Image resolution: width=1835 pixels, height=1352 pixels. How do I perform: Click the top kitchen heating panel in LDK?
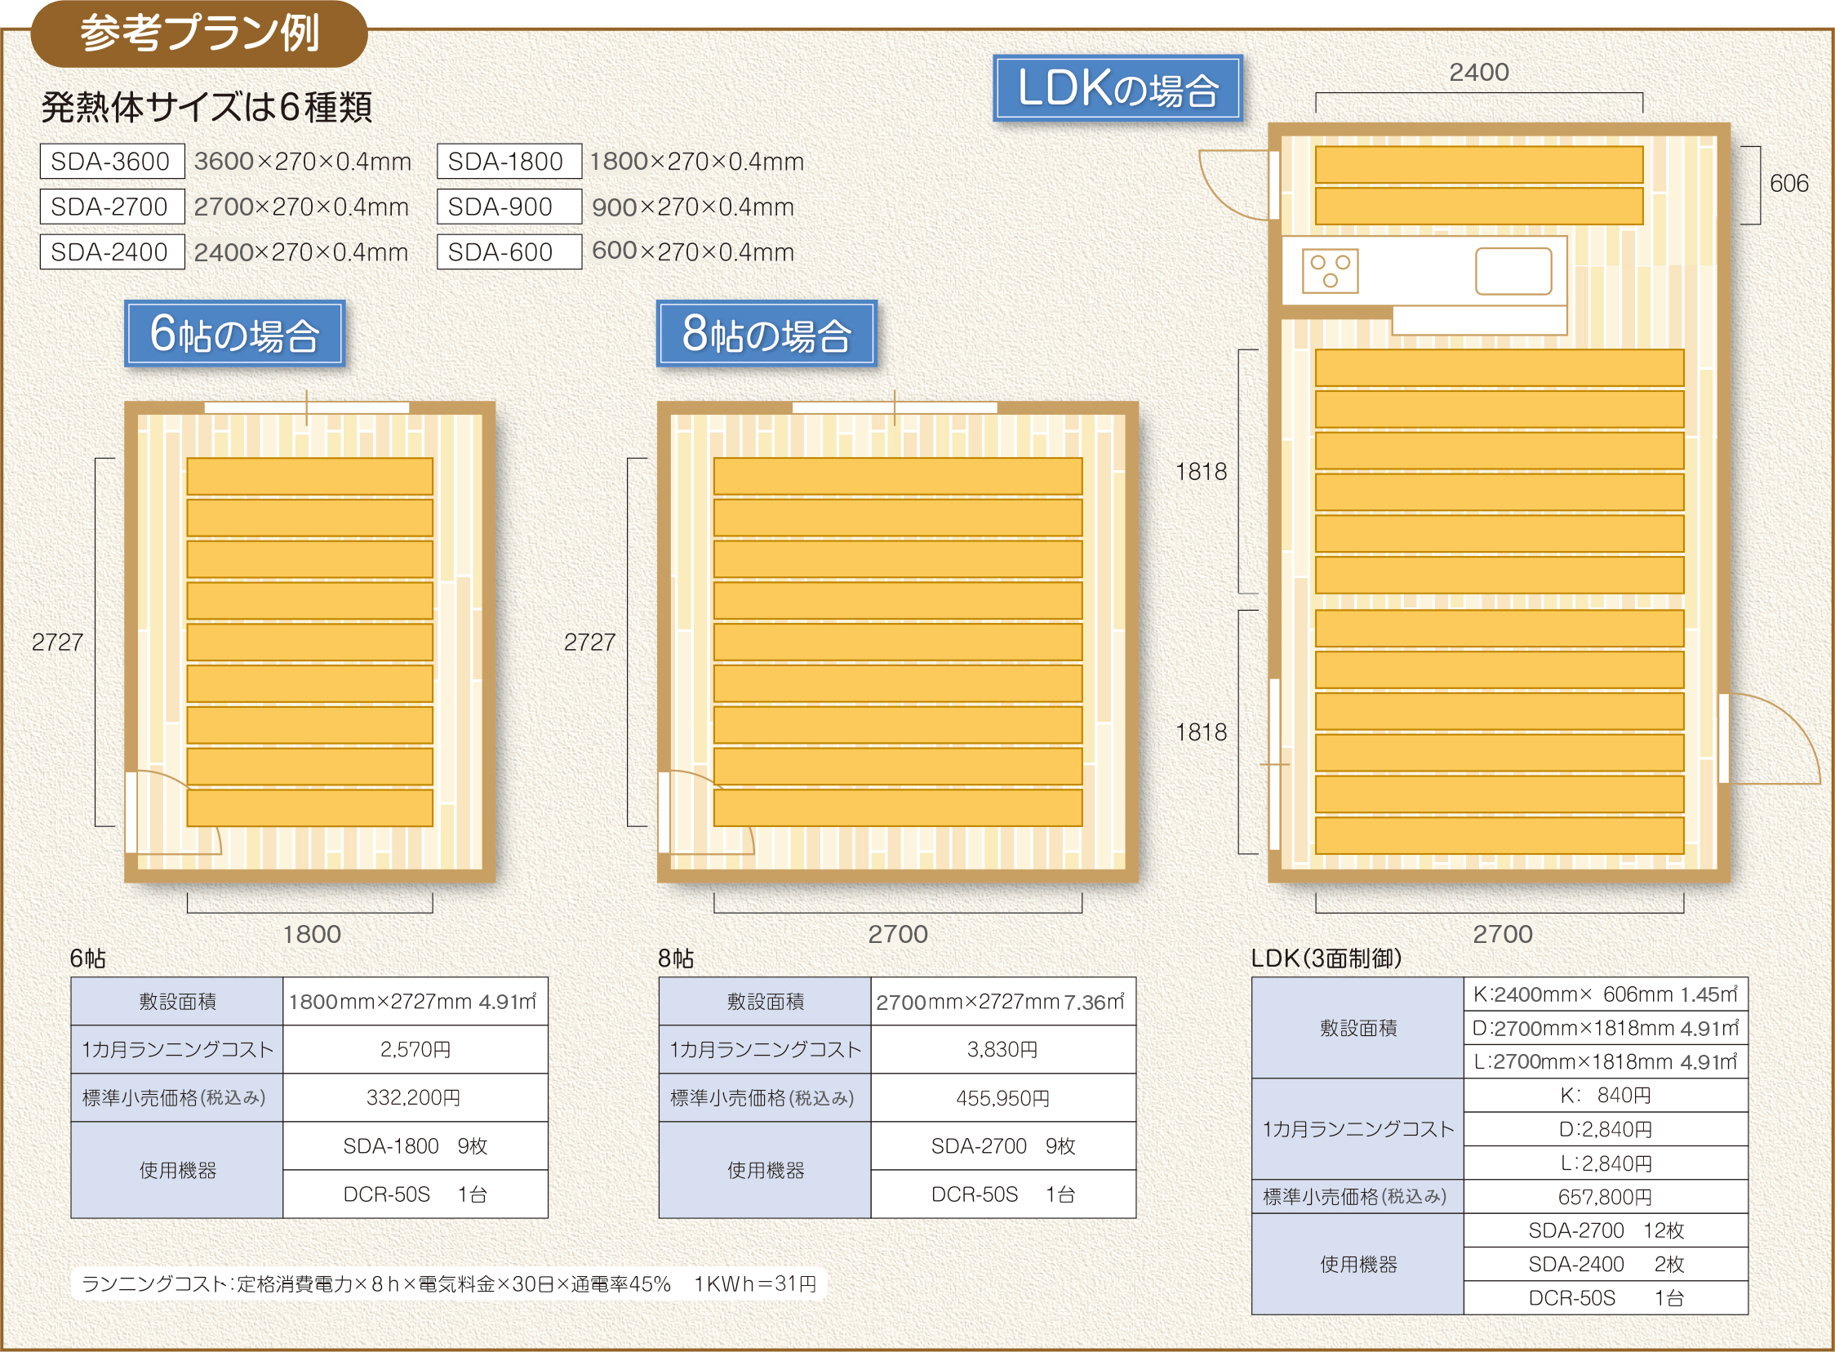click(1479, 164)
